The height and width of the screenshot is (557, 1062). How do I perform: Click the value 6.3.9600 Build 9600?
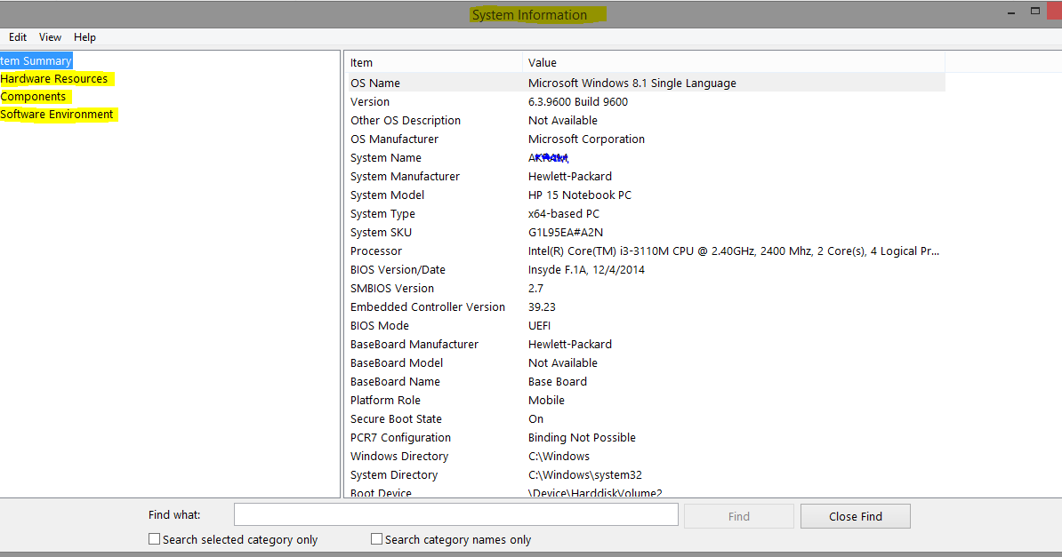coord(578,101)
